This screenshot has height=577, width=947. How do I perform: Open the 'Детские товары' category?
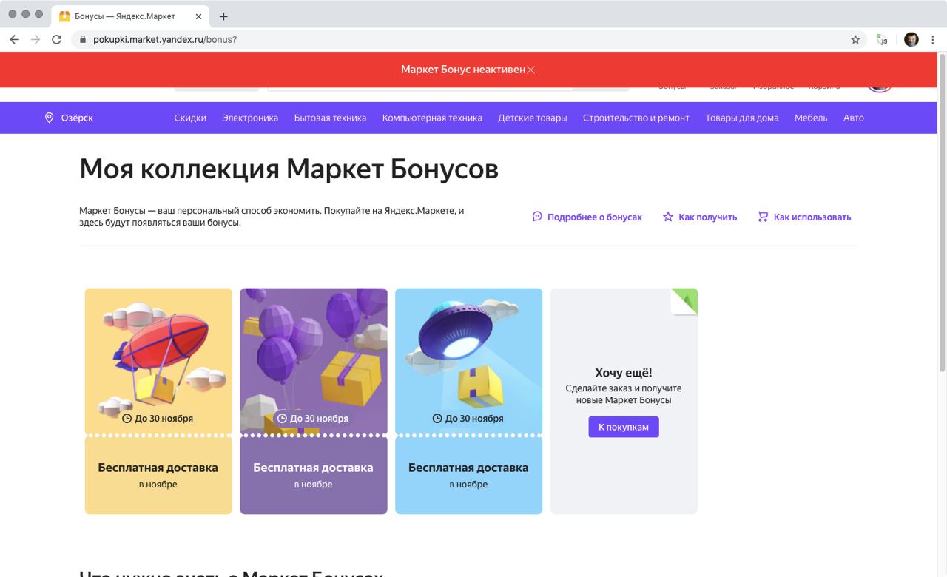tap(533, 118)
